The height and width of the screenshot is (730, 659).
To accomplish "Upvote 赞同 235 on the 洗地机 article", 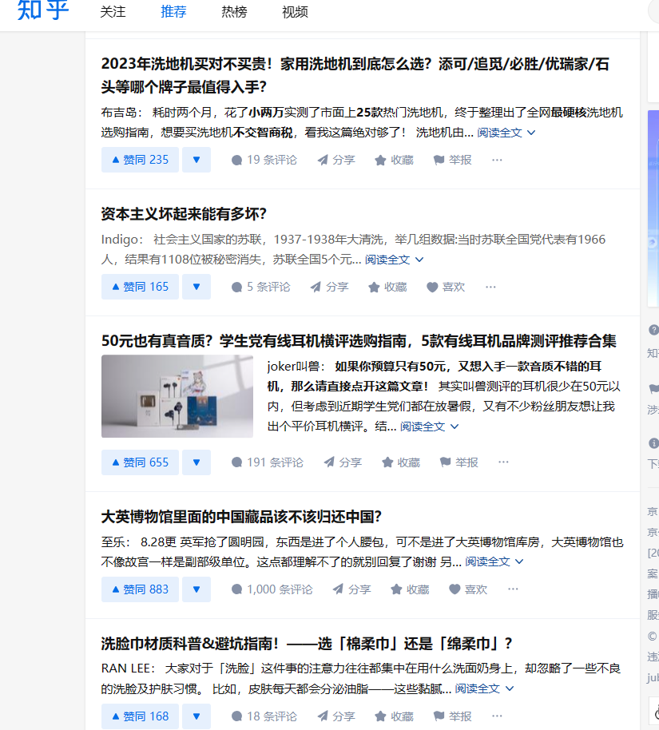I will tap(140, 160).
